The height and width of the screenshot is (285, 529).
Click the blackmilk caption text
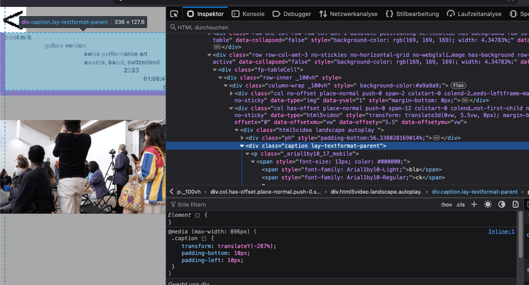tap(18, 38)
